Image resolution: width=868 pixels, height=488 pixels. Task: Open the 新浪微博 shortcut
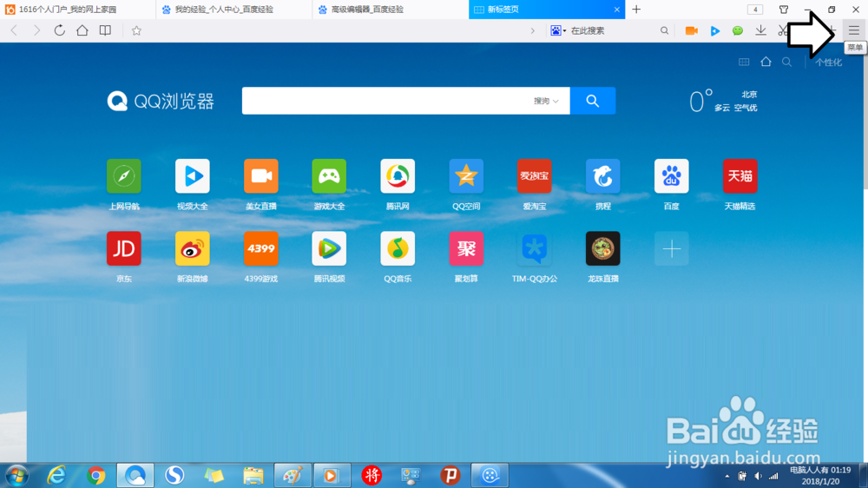[192, 257]
